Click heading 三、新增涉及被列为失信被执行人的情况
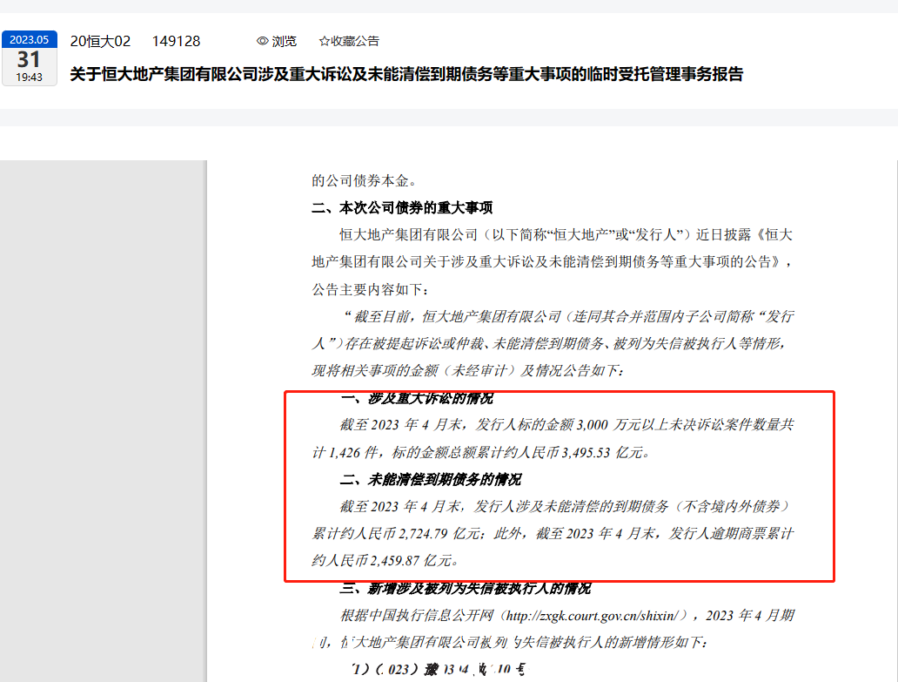Image resolution: width=898 pixels, height=682 pixels. coord(465,589)
